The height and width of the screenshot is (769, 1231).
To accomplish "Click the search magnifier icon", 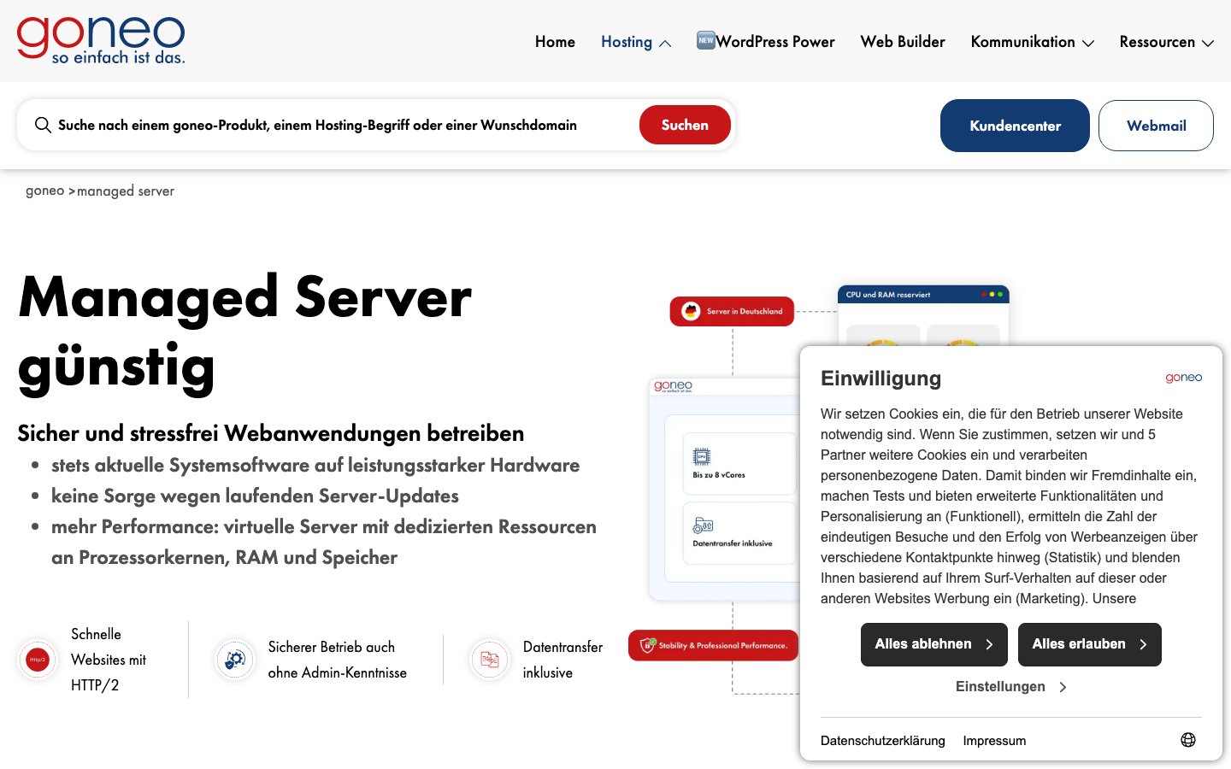I will click(x=43, y=125).
